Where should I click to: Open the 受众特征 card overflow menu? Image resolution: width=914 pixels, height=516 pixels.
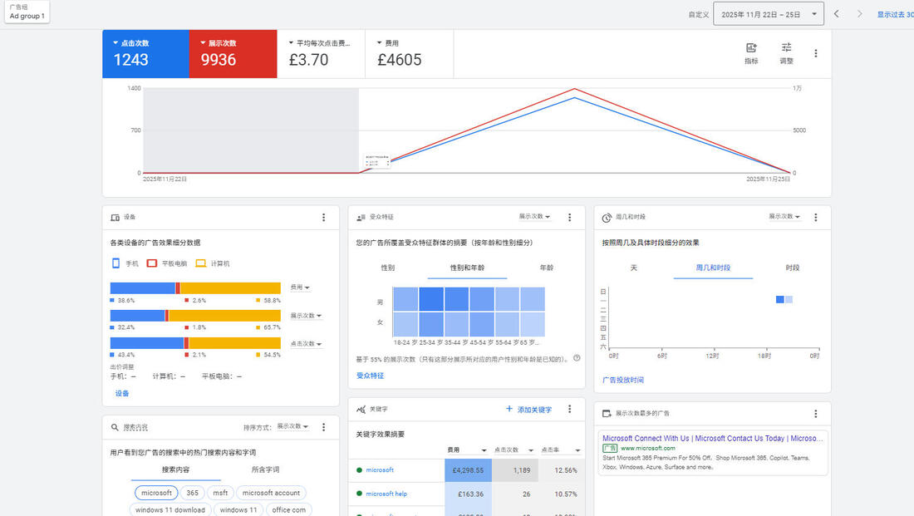click(x=569, y=218)
